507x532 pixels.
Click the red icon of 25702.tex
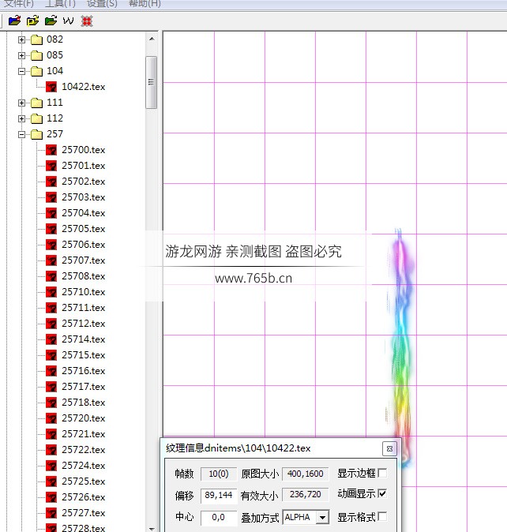point(51,182)
